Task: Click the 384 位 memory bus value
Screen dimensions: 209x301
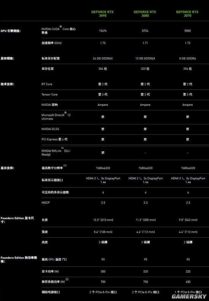Action: (x=103, y=69)
